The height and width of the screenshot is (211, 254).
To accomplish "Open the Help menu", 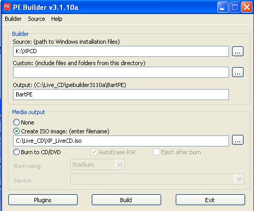I will pyautogui.click(x=57, y=19).
